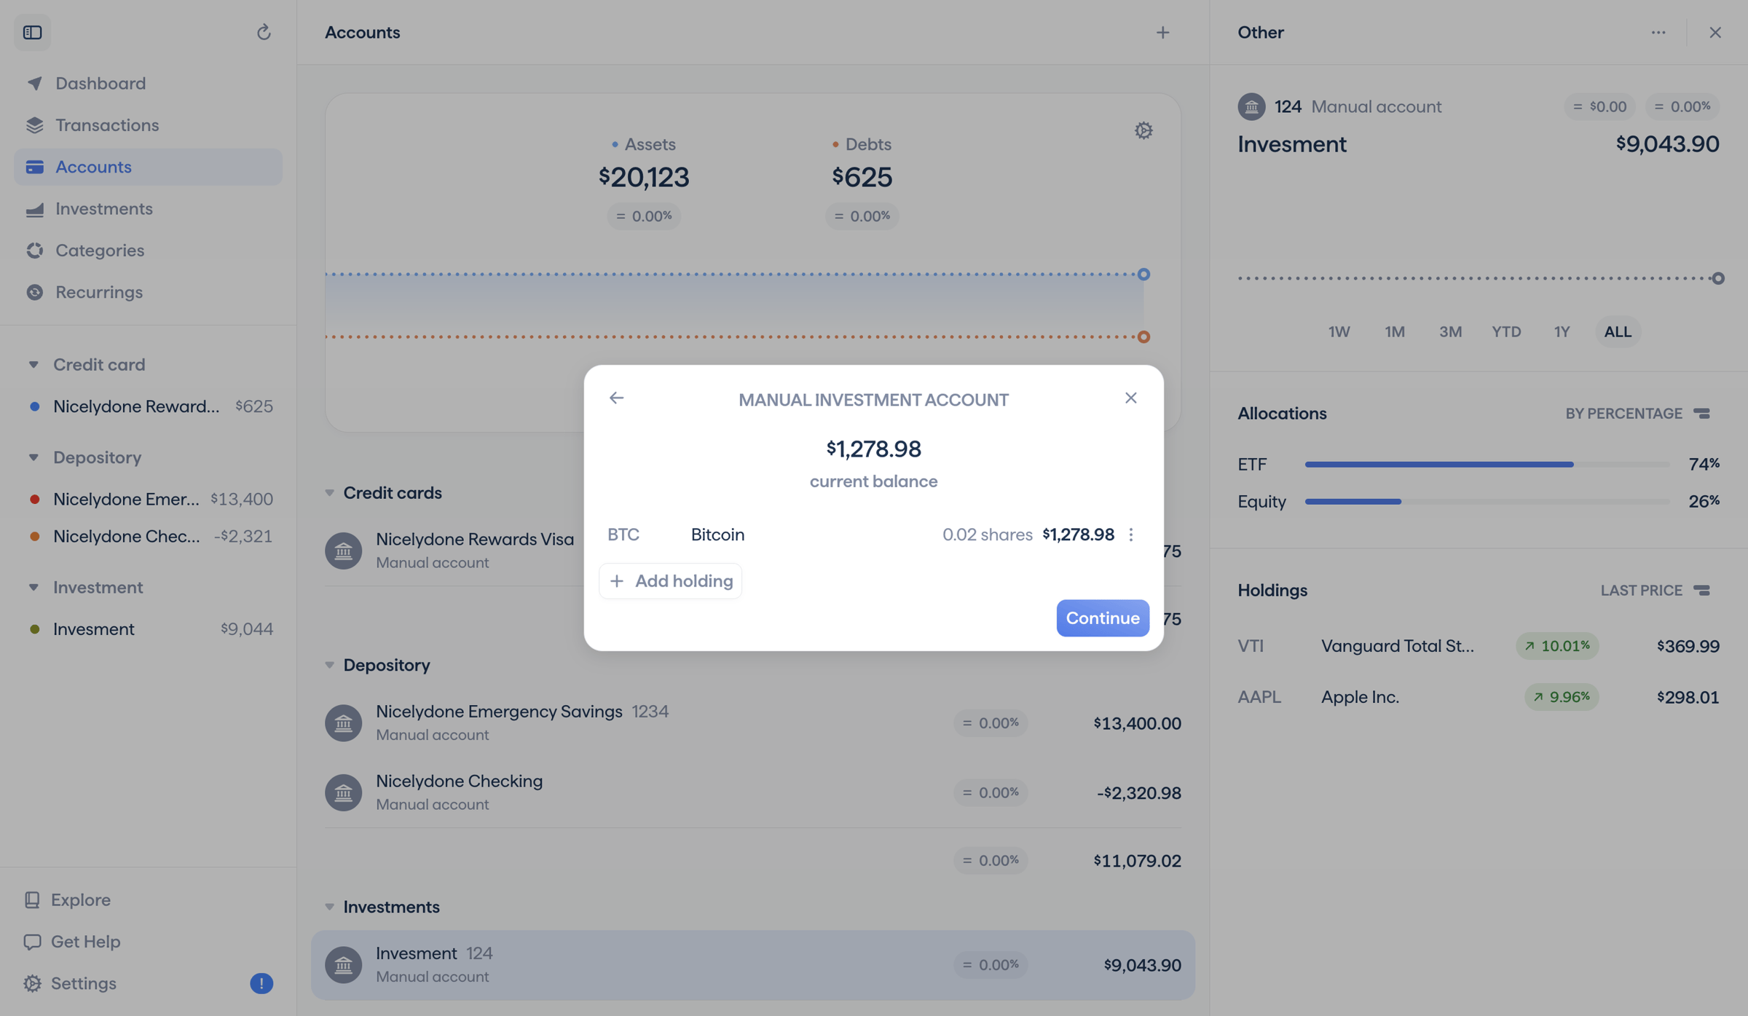Viewport: 1748px width, 1016px height.
Task: Open Get Help chat link
Action: pyautogui.click(x=71, y=942)
